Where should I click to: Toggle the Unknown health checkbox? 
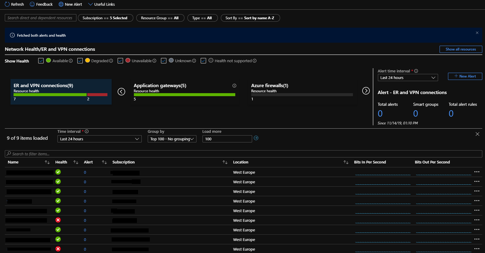click(164, 61)
